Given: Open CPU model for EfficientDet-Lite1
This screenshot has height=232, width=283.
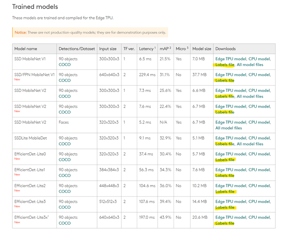Looking at the screenshot, I should (x=259, y=170).
